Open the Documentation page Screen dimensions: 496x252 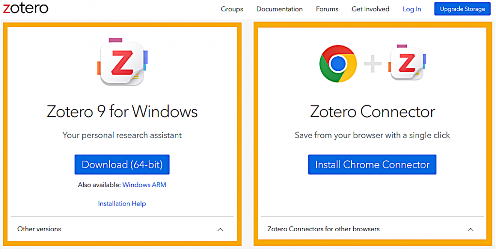pos(279,9)
